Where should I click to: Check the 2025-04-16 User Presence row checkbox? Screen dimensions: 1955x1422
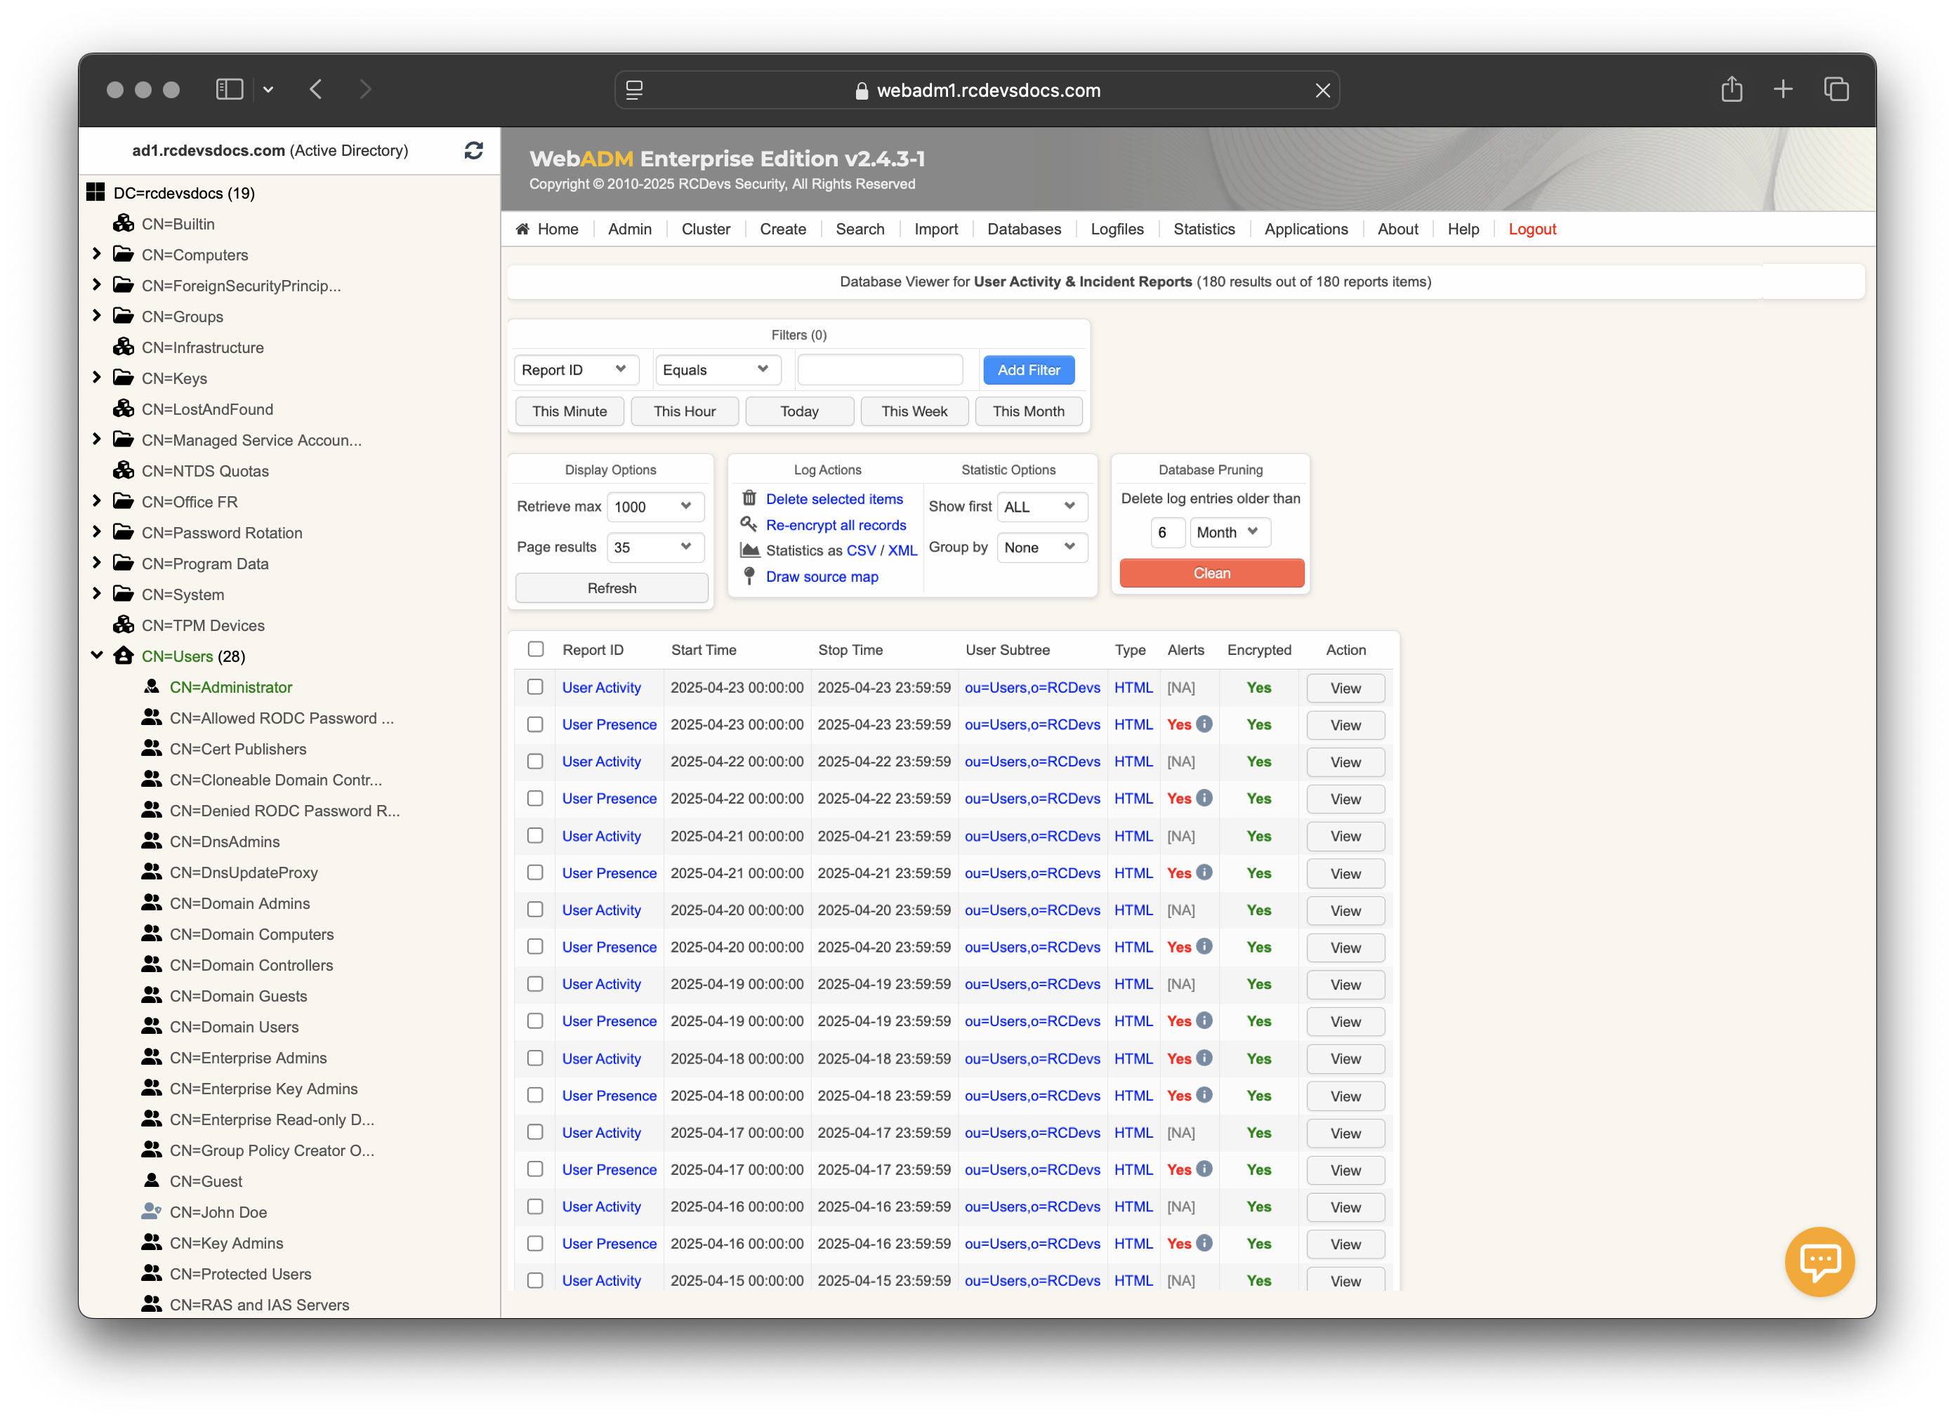[535, 1243]
